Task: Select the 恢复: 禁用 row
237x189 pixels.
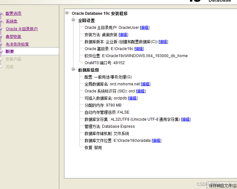Action: (93, 148)
